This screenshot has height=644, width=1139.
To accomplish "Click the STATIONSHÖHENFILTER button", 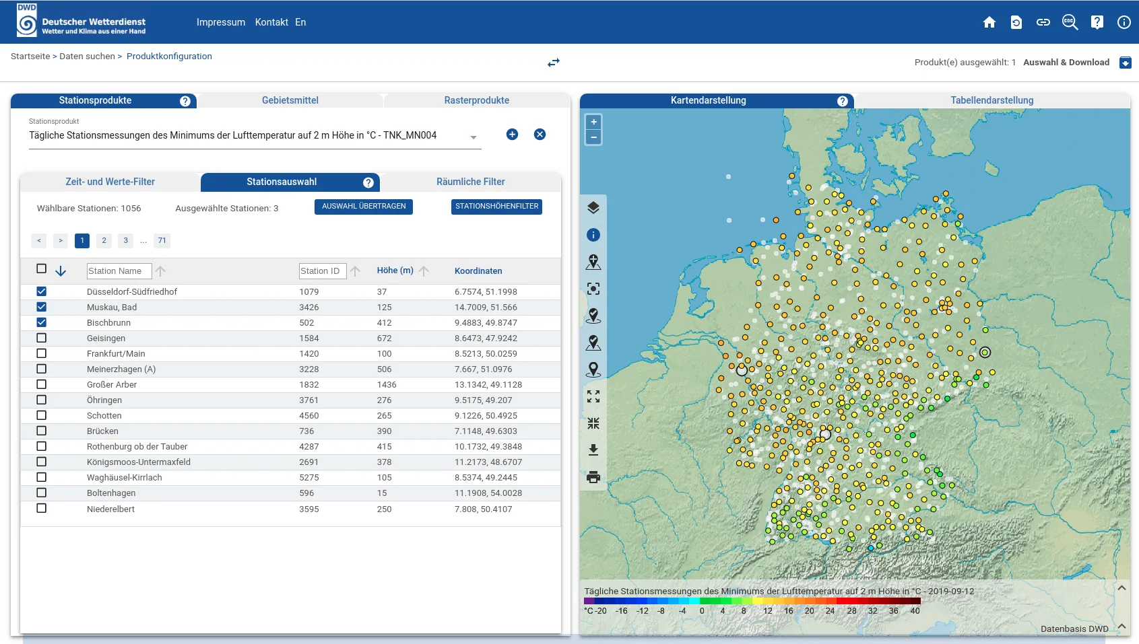I will click(497, 207).
